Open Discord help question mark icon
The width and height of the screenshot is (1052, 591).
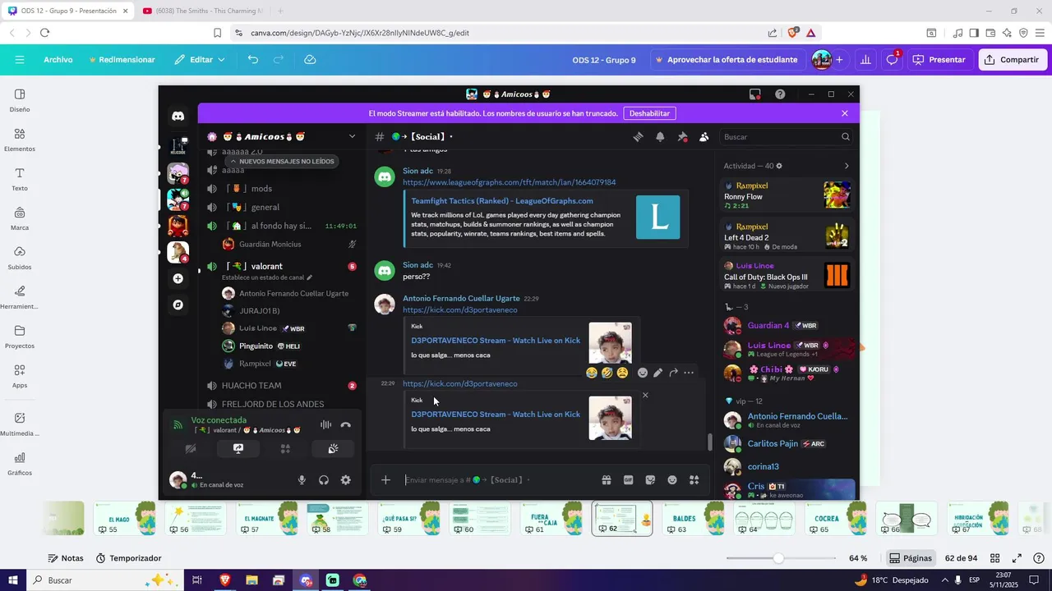coord(780,94)
